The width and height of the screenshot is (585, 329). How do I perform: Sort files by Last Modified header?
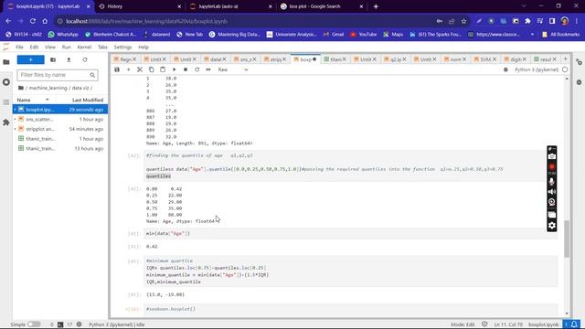(88, 100)
